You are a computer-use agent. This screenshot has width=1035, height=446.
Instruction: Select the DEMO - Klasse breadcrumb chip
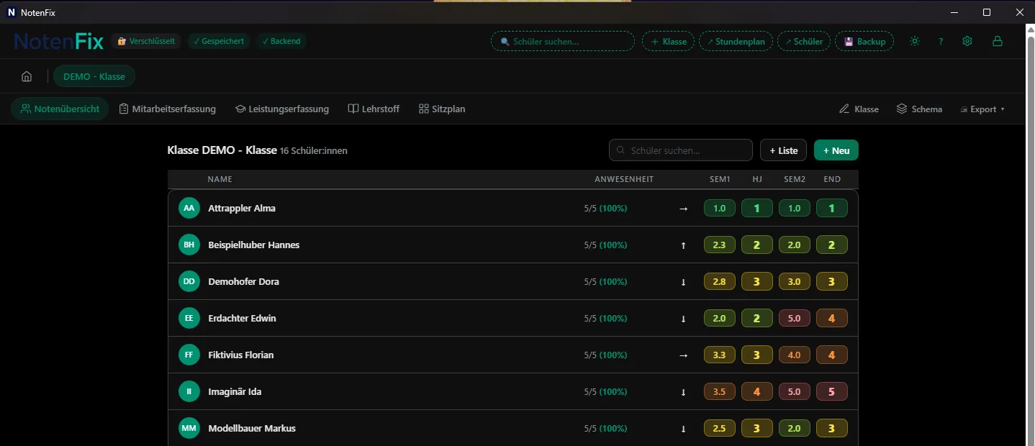(x=94, y=76)
